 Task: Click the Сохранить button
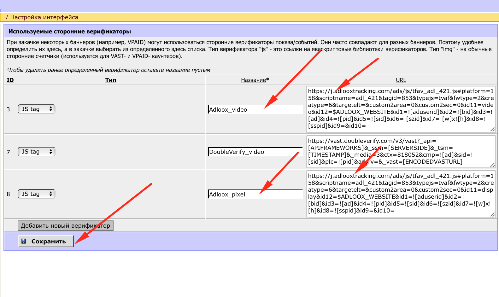(46, 241)
